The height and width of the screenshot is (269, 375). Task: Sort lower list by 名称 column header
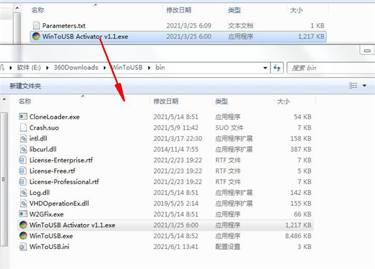click(25, 101)
